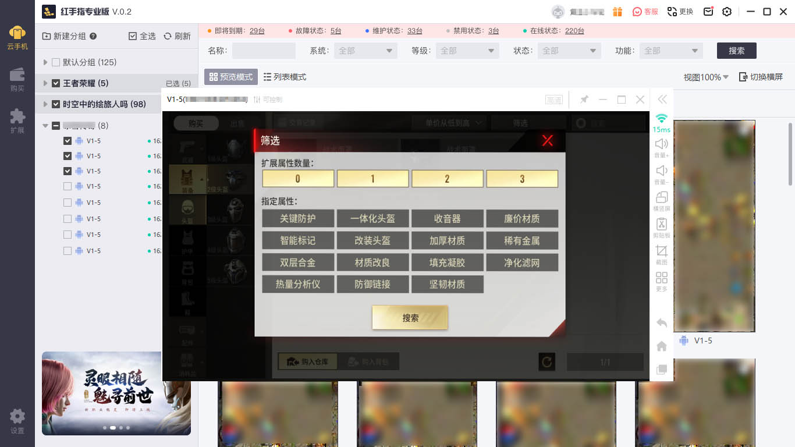Screen dimensions: 795x447
Task: Click into the 名称 name input field
Action: (264, 51)
